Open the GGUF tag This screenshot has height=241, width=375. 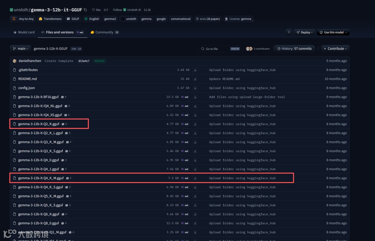point(73,19)
